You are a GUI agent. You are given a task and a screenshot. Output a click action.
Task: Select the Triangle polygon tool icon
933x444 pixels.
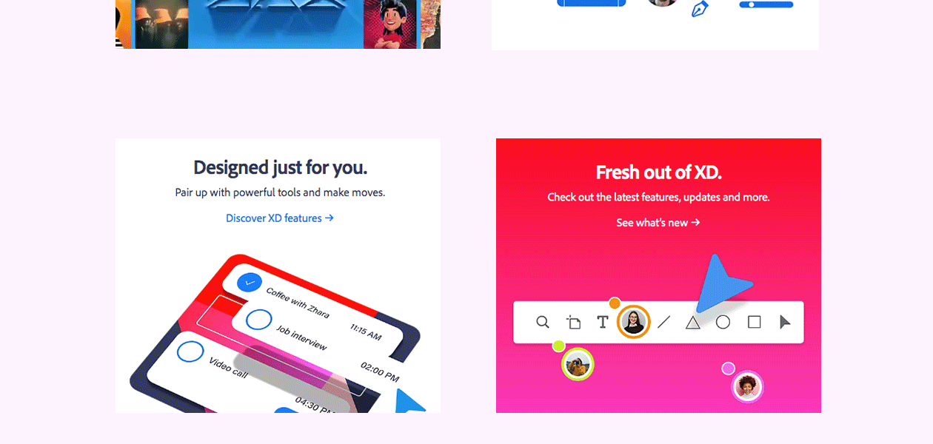click(x=693, y=322)
